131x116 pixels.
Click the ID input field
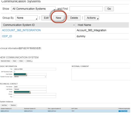[x=35, y=69]
